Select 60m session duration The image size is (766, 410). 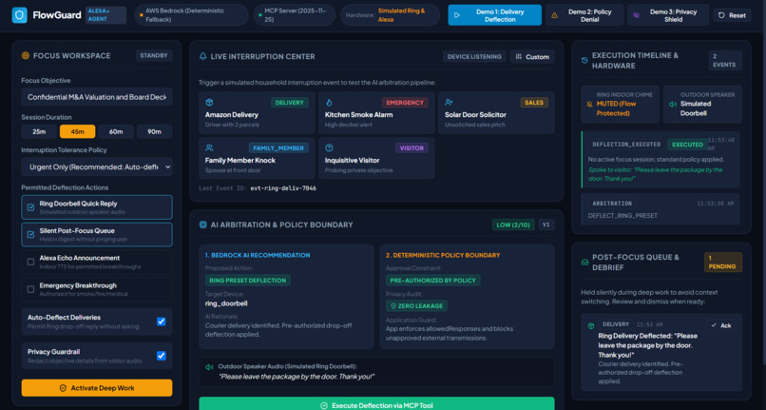(x=116, y=131)
